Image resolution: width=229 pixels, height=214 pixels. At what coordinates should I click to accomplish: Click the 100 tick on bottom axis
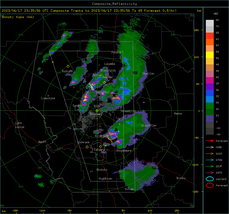click(150, 211)
